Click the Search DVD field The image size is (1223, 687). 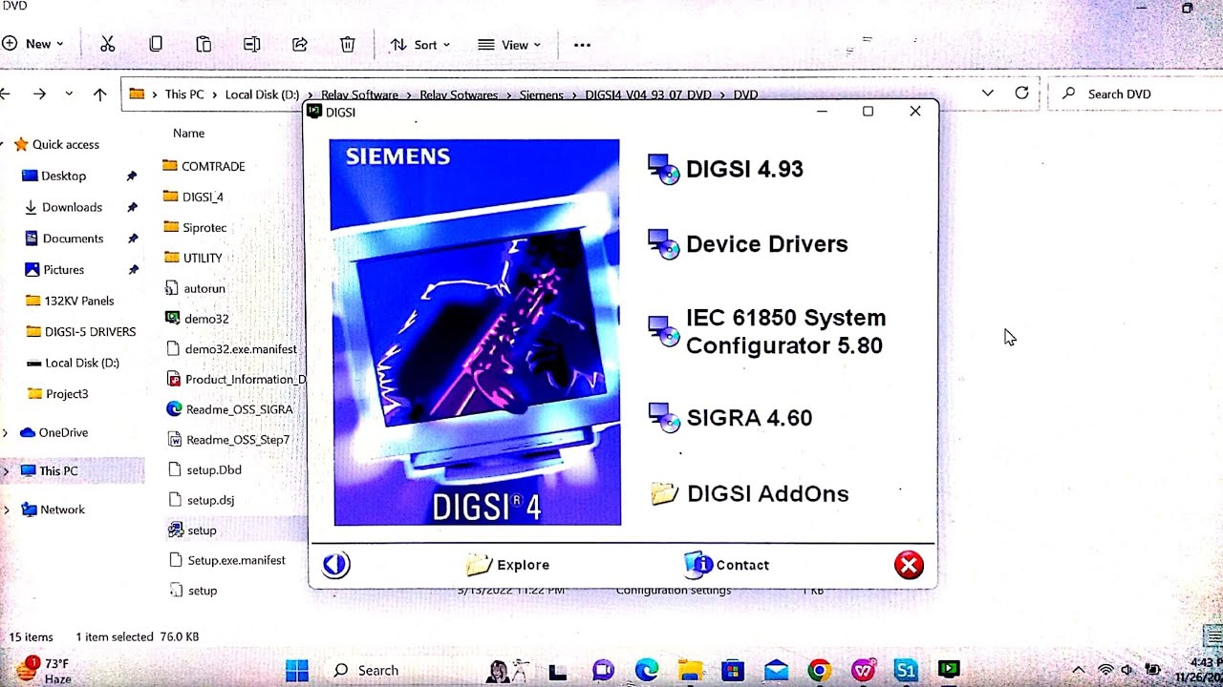click(x=1135, y=94)
